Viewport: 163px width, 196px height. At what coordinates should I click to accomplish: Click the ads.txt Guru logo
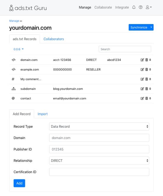28,8
